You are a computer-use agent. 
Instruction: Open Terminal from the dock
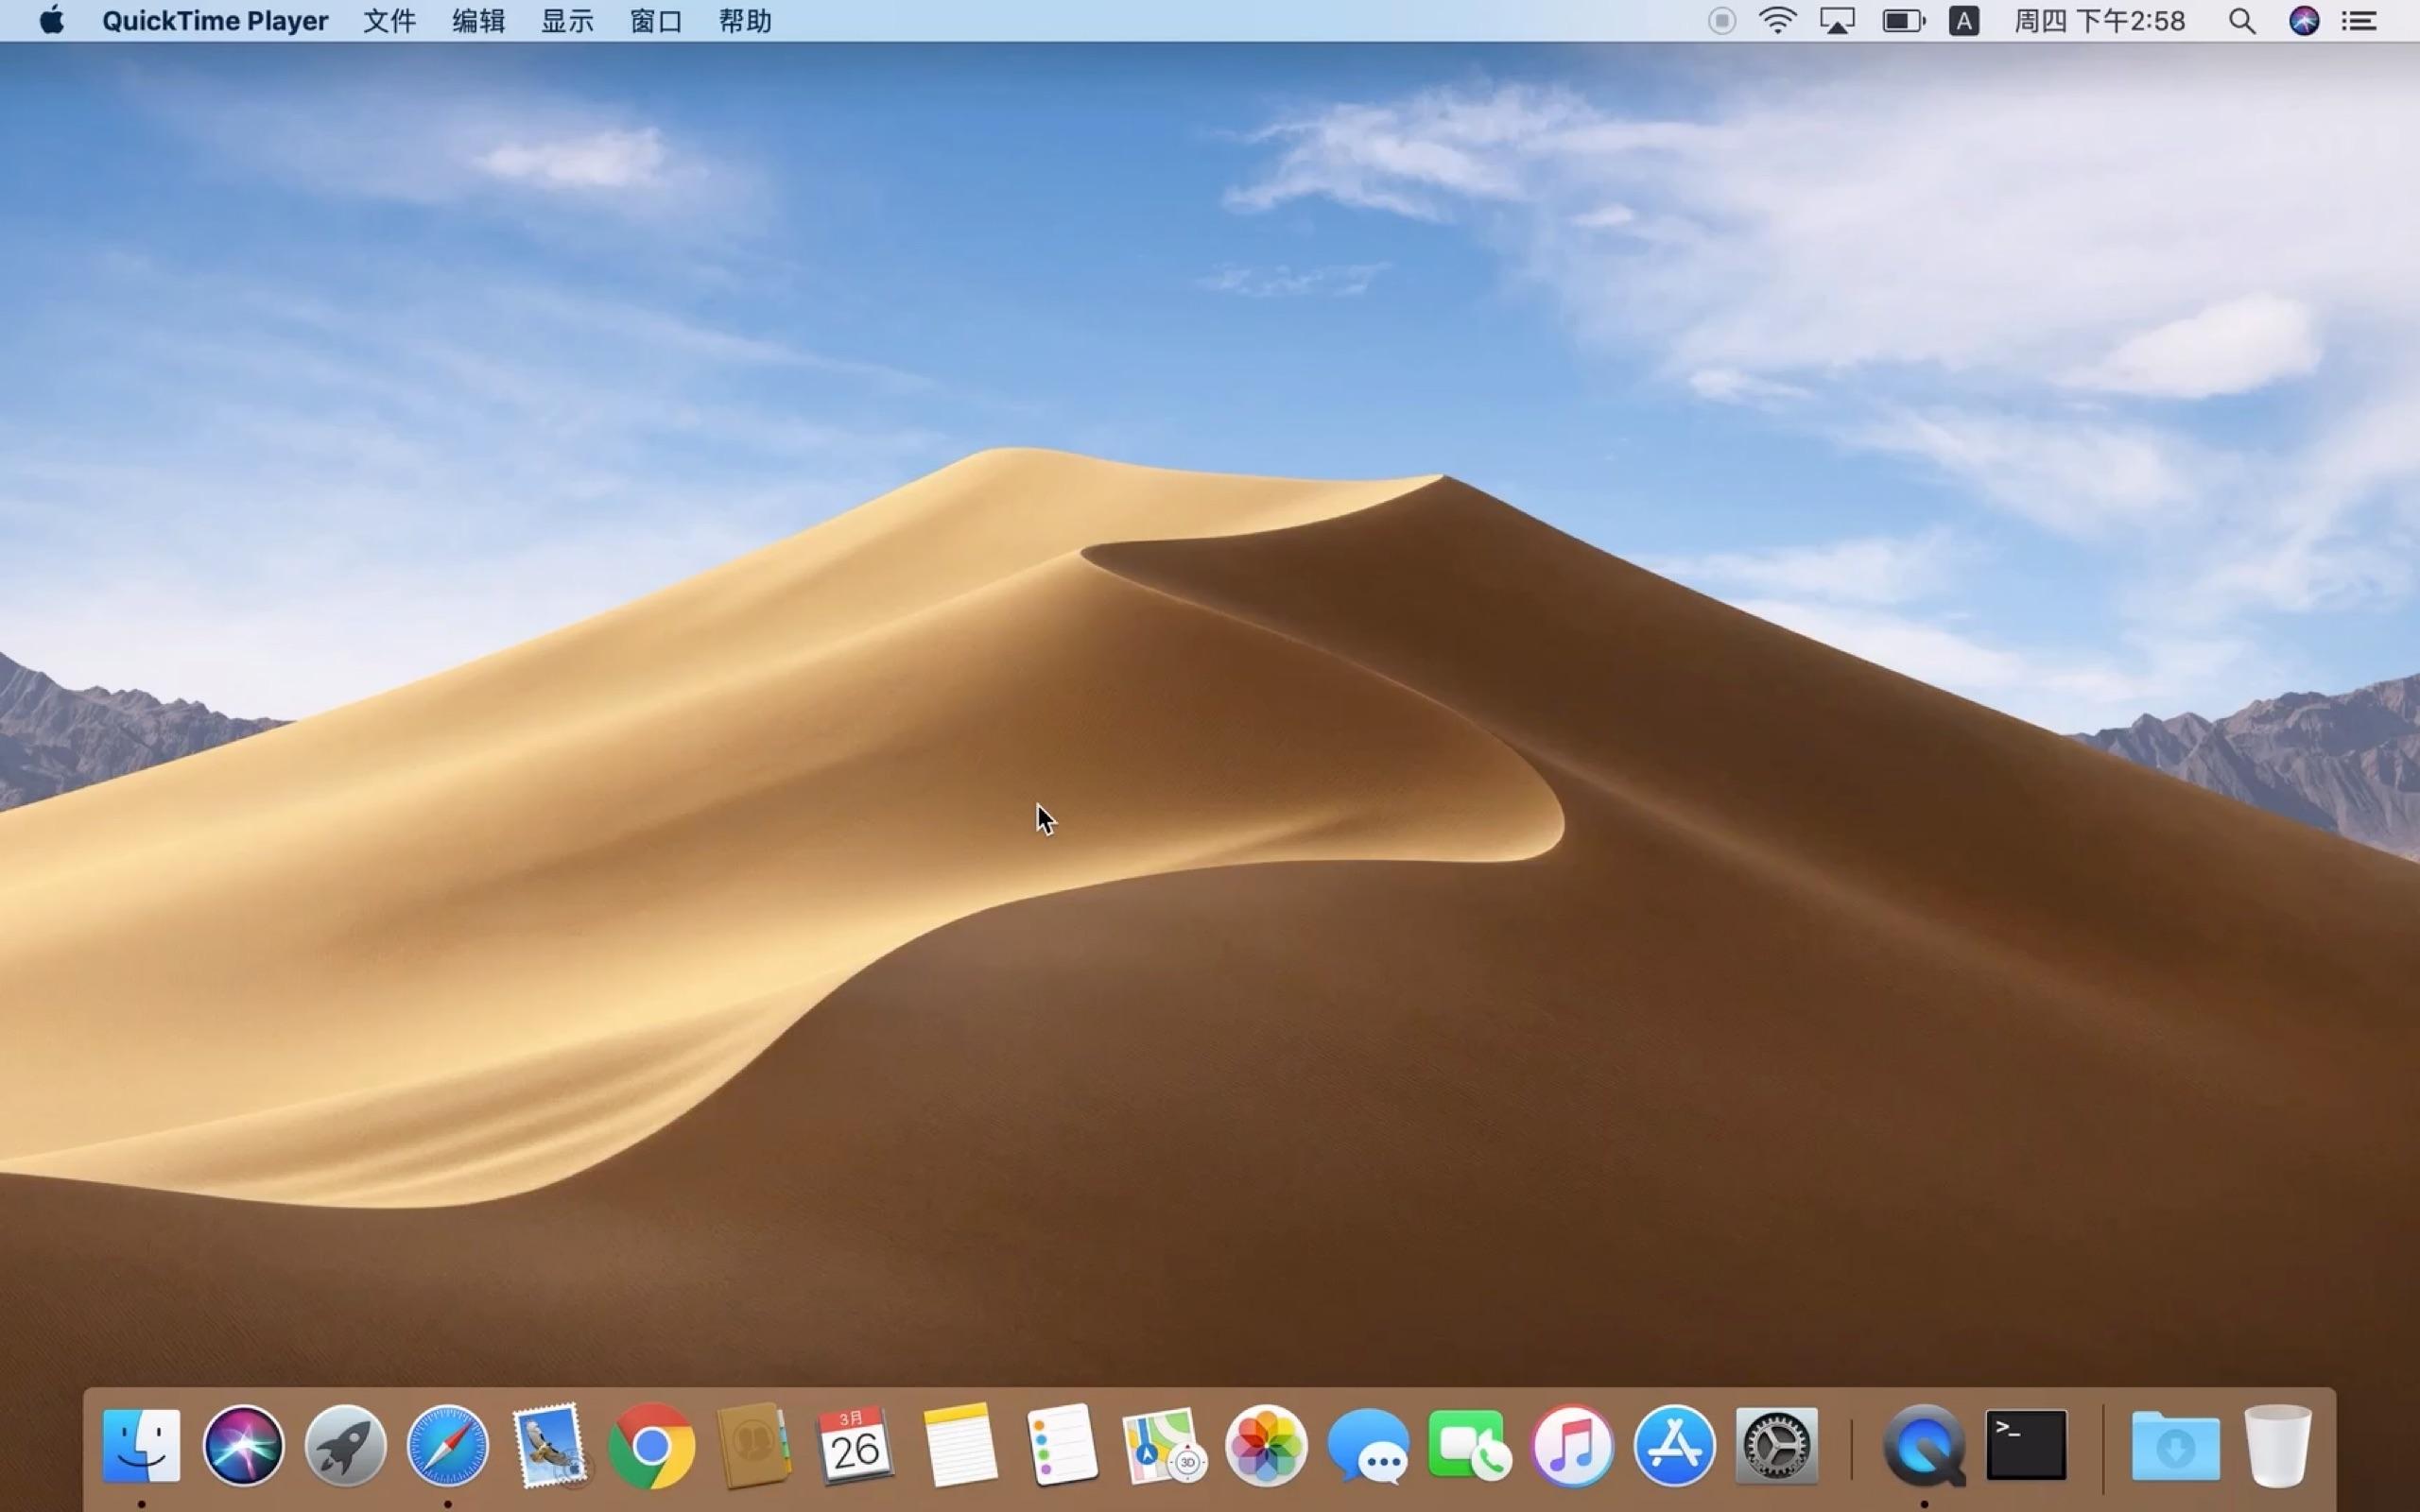(x=2026, y=1446)
